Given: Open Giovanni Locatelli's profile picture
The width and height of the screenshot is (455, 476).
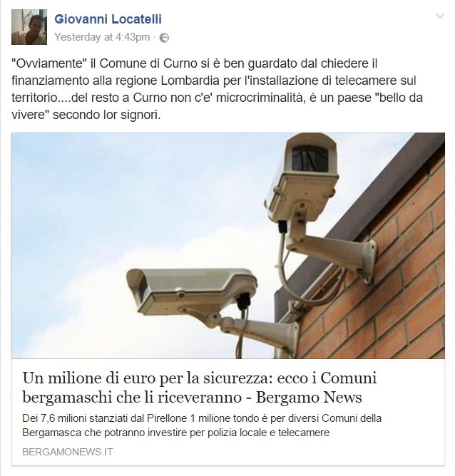Looking at the screenshot, I should coord(29,27).
